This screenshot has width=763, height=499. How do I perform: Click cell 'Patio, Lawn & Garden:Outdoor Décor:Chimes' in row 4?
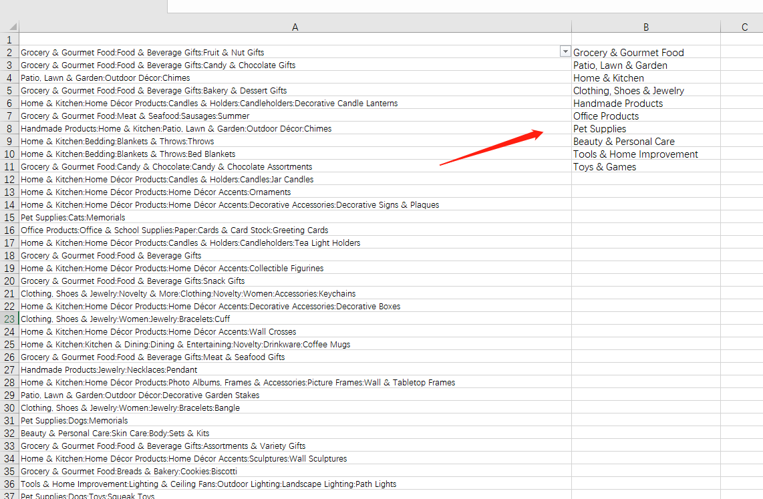[x=295, y=77]
